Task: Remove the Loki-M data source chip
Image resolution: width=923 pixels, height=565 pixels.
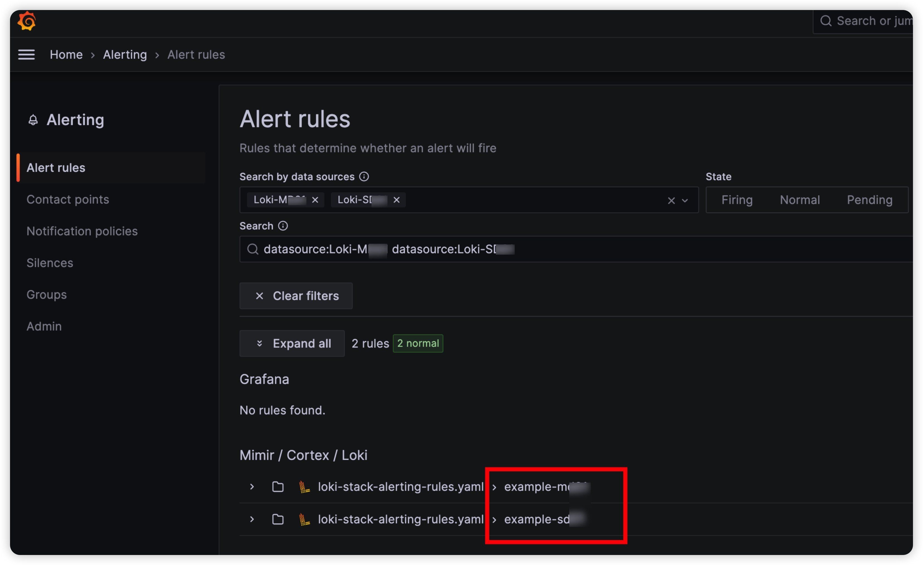Action: (315, 200)
